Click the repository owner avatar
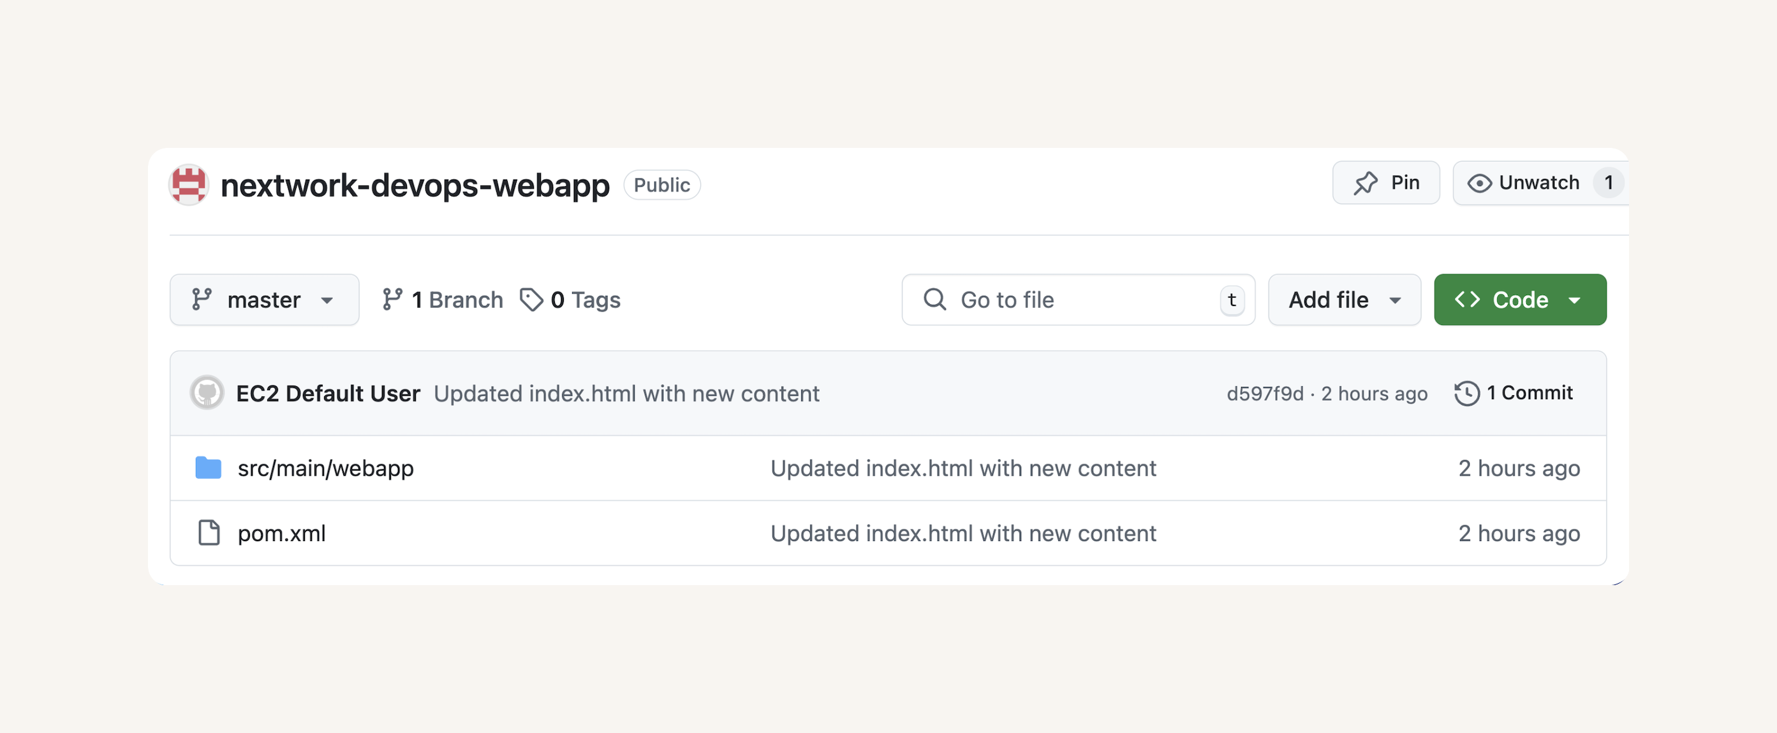This screenshot has height=733, width=1777. [x=188, y=185]
